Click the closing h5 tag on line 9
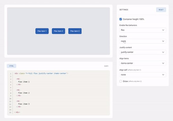 point(19,96)
